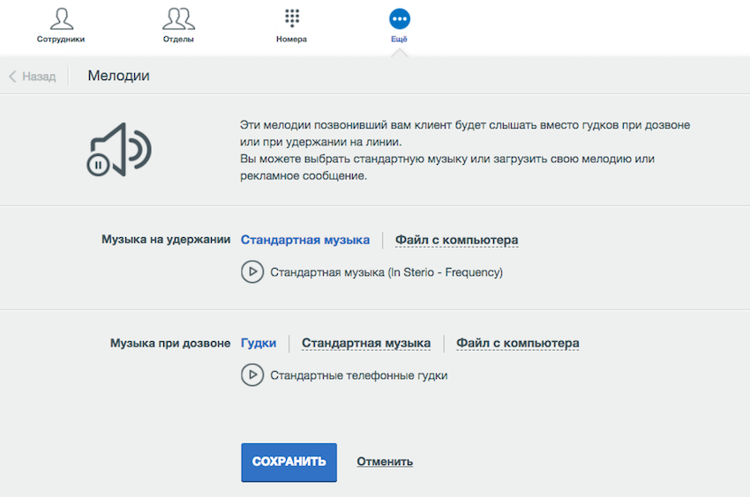Play Стандартные телефонные гудки sample
Viewport: 750px width, 497px height.
pyautogui.click(x=252, y=375)
